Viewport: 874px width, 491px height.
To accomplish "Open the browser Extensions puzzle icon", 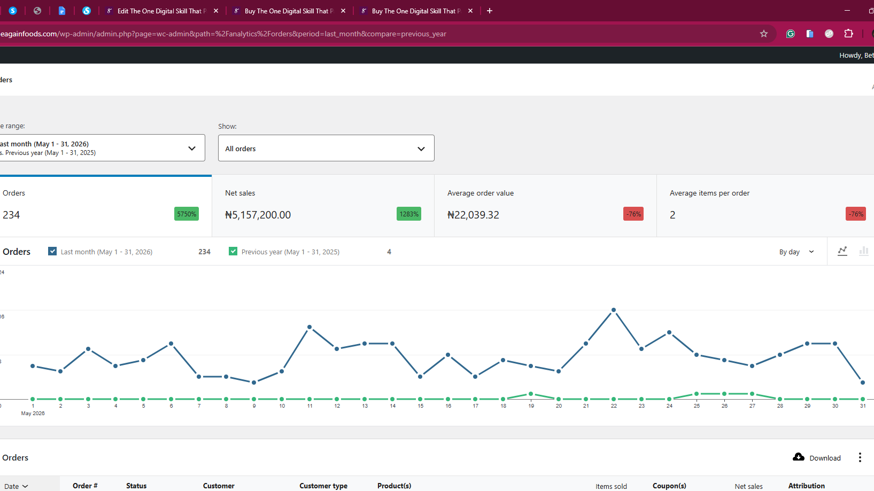I will (848, 34).
